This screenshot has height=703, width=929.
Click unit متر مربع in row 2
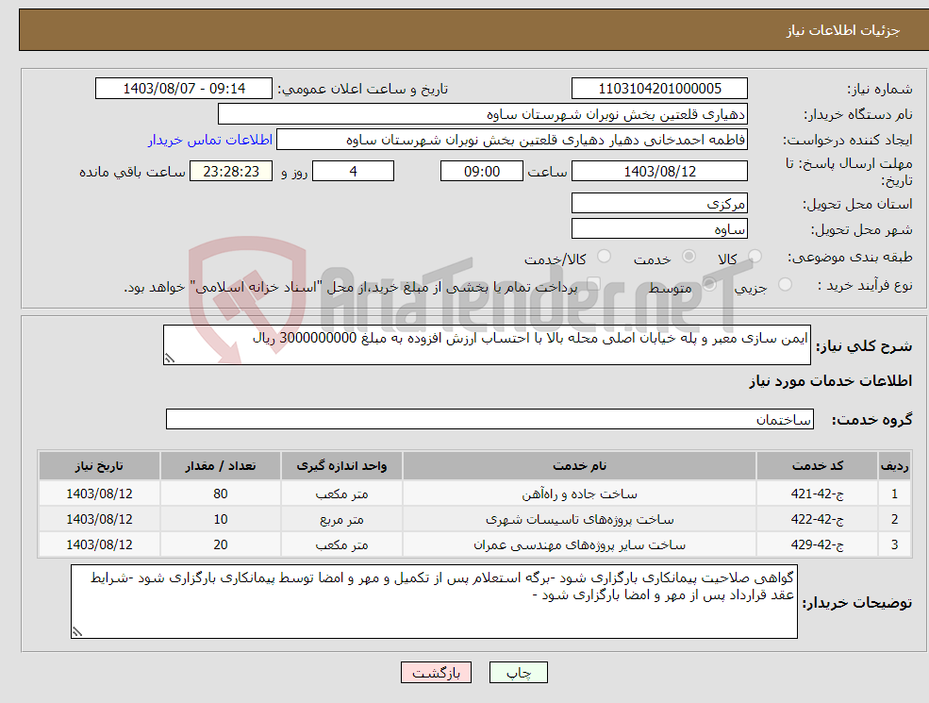tap(341, 520)
